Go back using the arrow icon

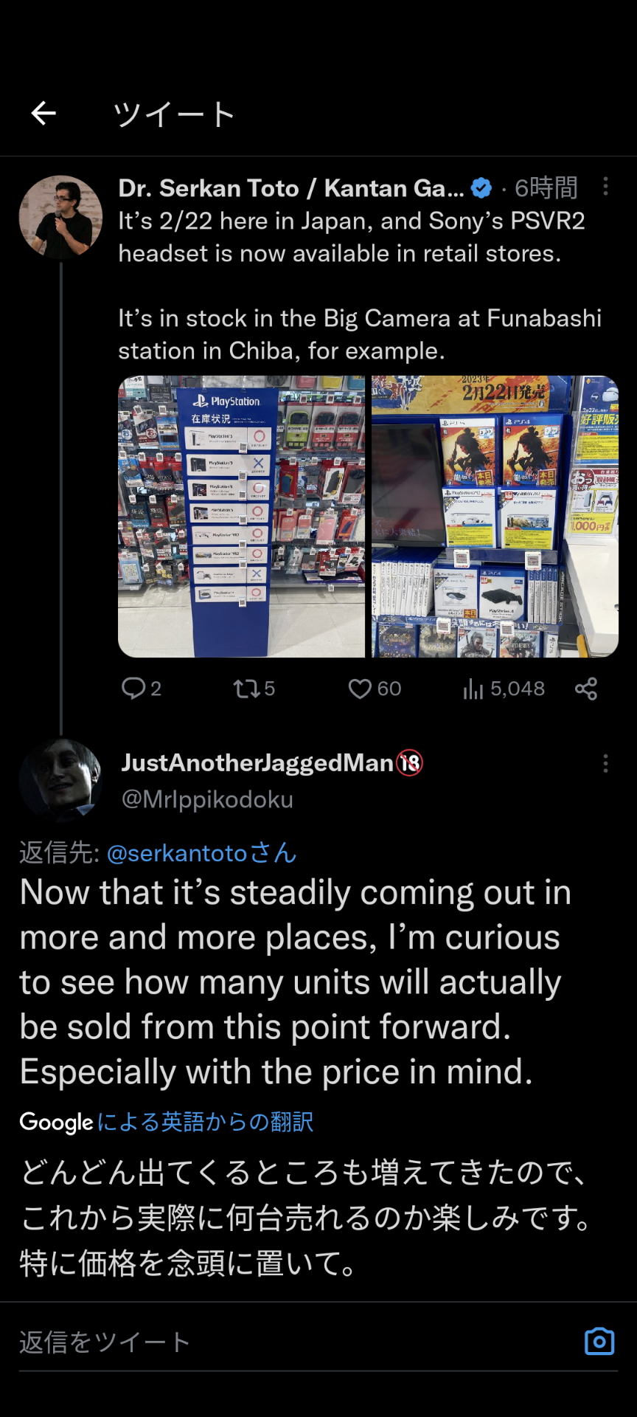tap(44, 114)
